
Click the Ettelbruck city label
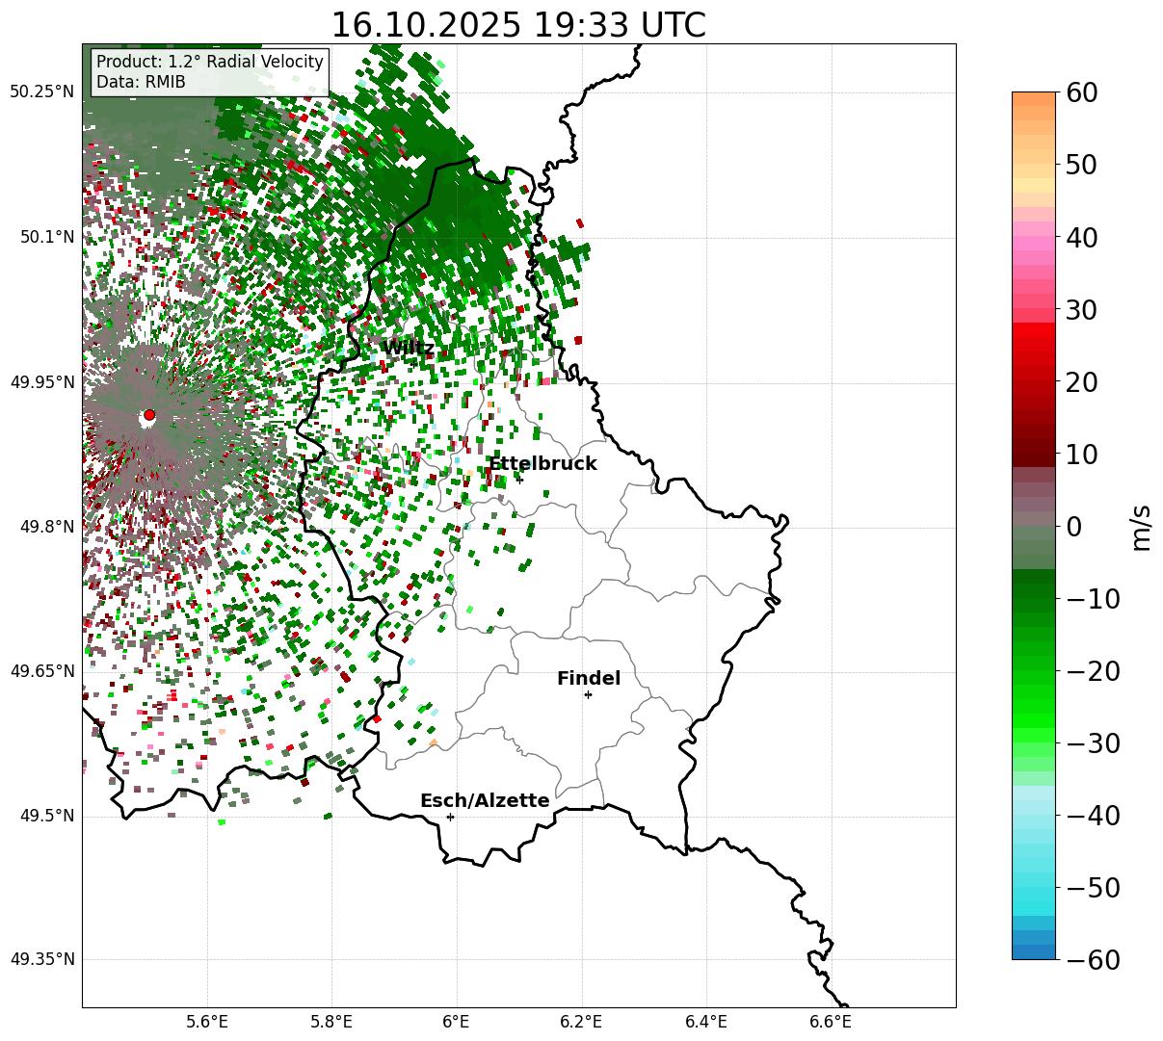(x=542, y=463)
